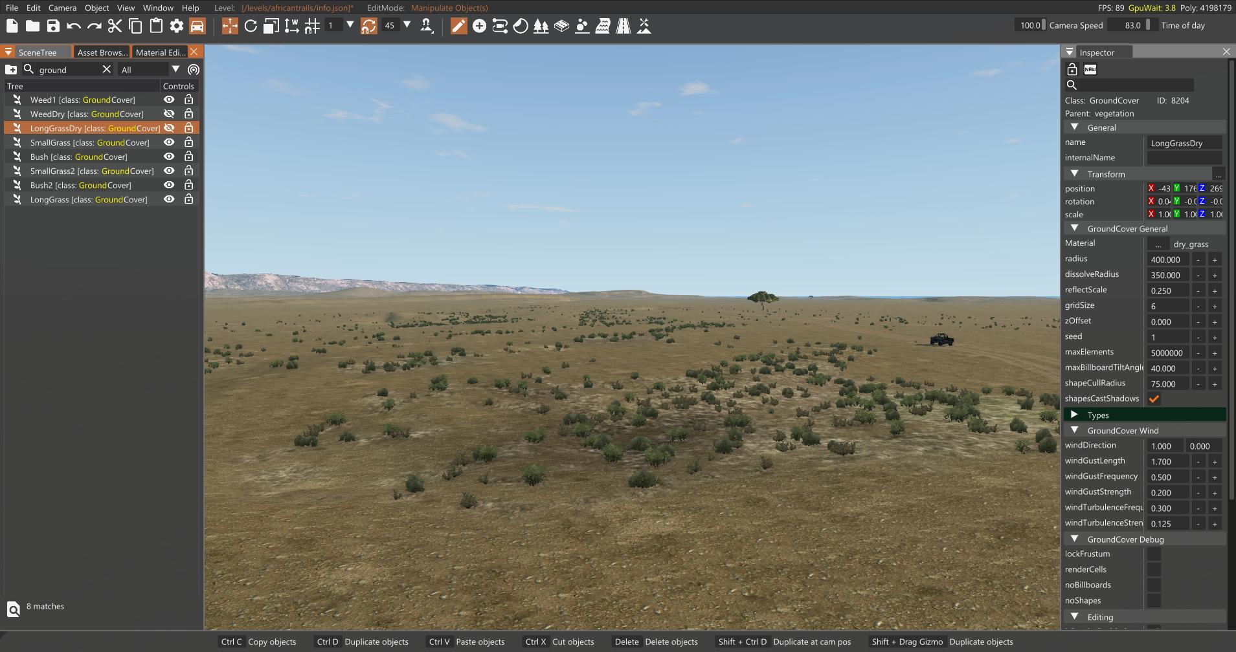Image resolution: width=1236 pixels, height=652 pixels.
Task: Adjust the Camera Speed slider
Action: (x=1031, y=25)
